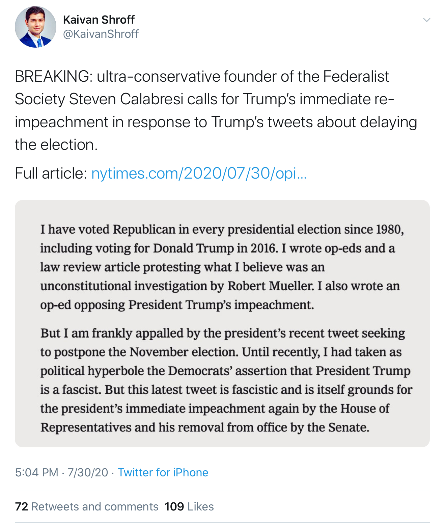Click the "Retweets and comments" label

pyautogui.click(x=95, y=506)
